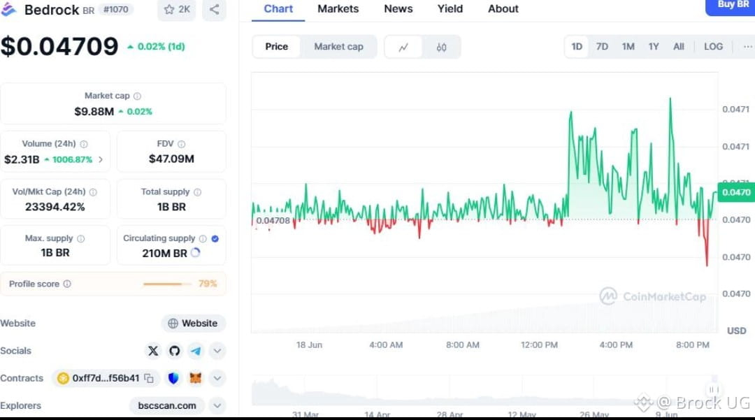Open the Markets tab

[x=338, y=9]
